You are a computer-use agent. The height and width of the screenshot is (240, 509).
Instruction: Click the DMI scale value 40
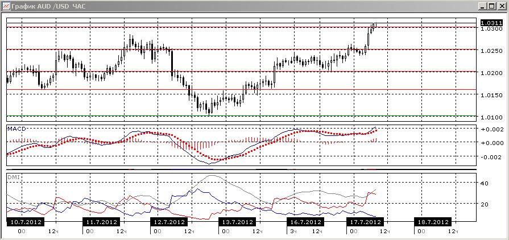485,184
